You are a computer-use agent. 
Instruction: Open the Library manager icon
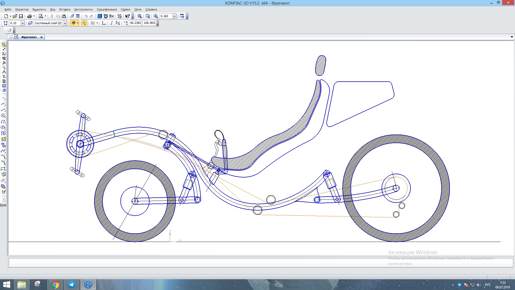(100, 16)
